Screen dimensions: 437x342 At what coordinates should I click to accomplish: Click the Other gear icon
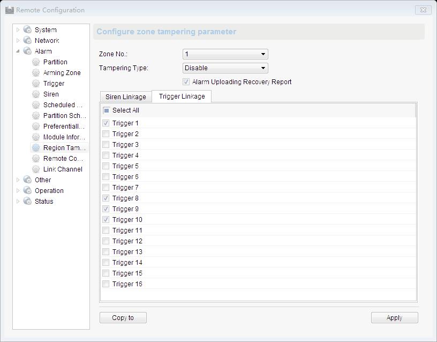[27, 180]
